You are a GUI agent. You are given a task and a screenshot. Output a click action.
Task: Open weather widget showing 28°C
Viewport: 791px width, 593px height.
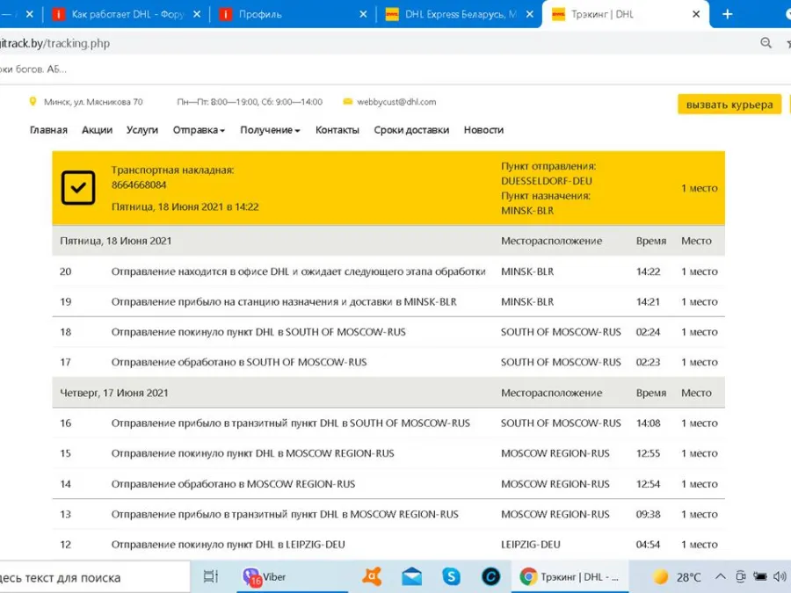coord(677,577)
